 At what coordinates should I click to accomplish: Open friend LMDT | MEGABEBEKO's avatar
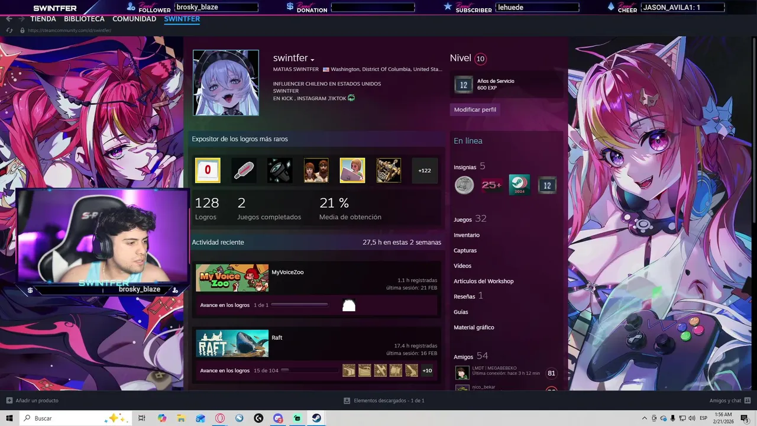[462, 373]
